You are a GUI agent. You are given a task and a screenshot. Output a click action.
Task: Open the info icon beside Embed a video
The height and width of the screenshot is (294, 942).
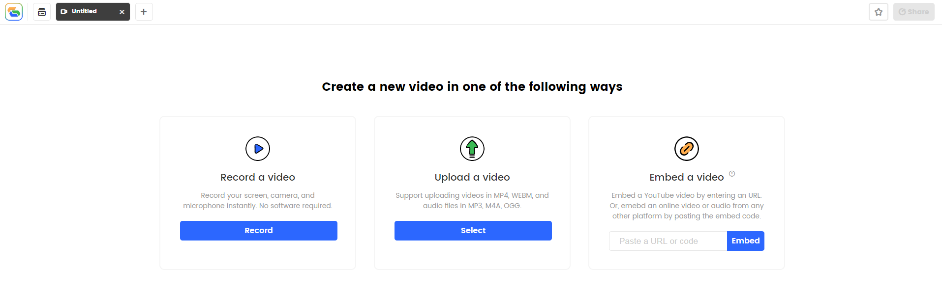tap(732, 174)
